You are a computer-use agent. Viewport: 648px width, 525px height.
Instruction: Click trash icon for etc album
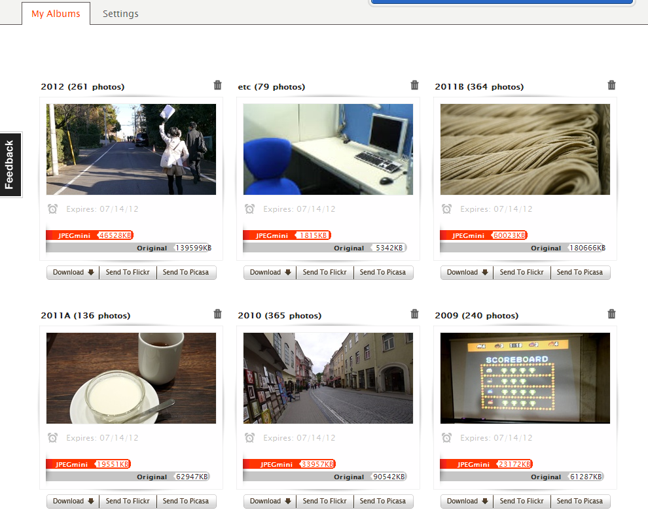414,85
